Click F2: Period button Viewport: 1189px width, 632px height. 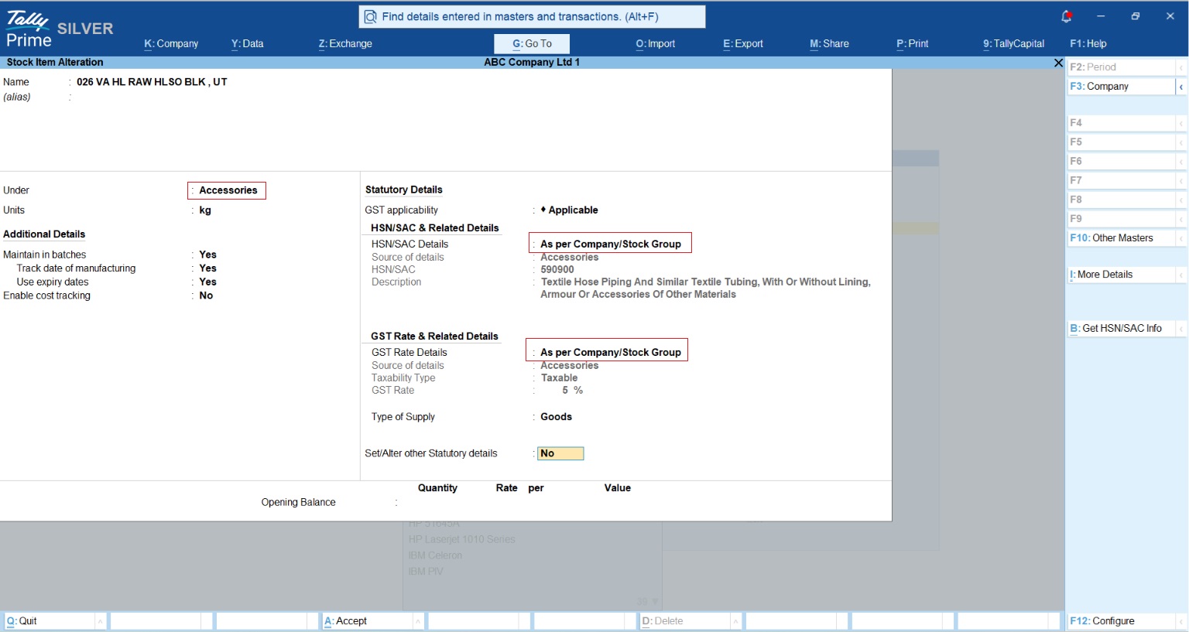[1121, 67]
